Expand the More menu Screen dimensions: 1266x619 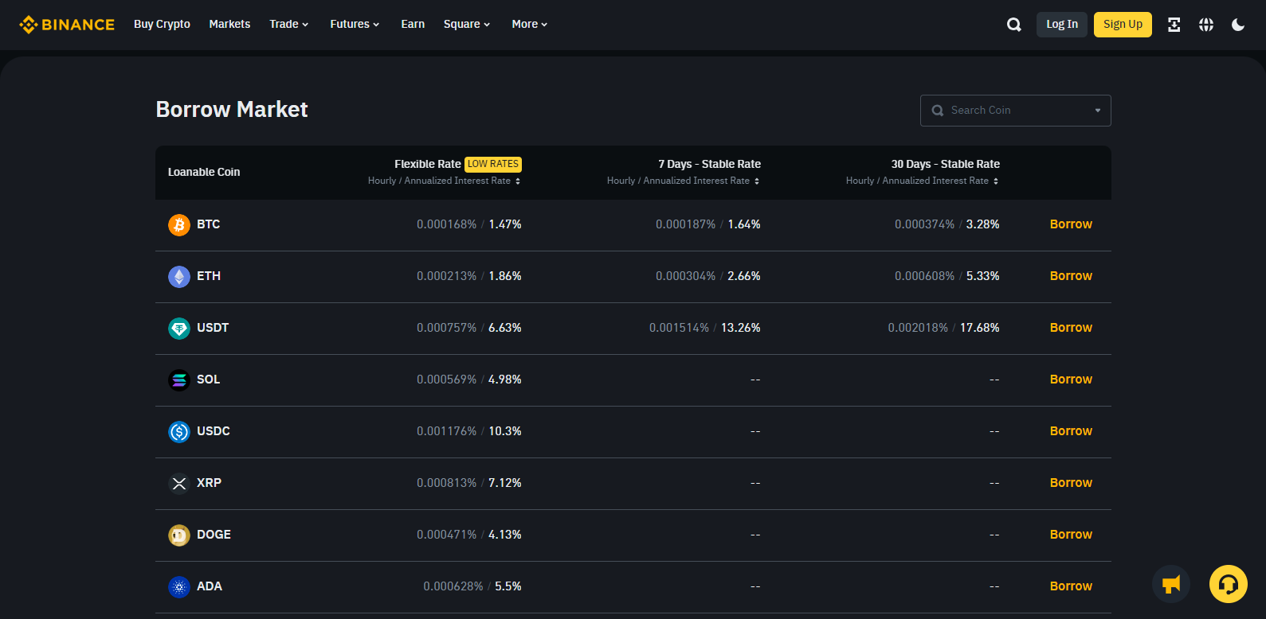(x=530, y=25)
